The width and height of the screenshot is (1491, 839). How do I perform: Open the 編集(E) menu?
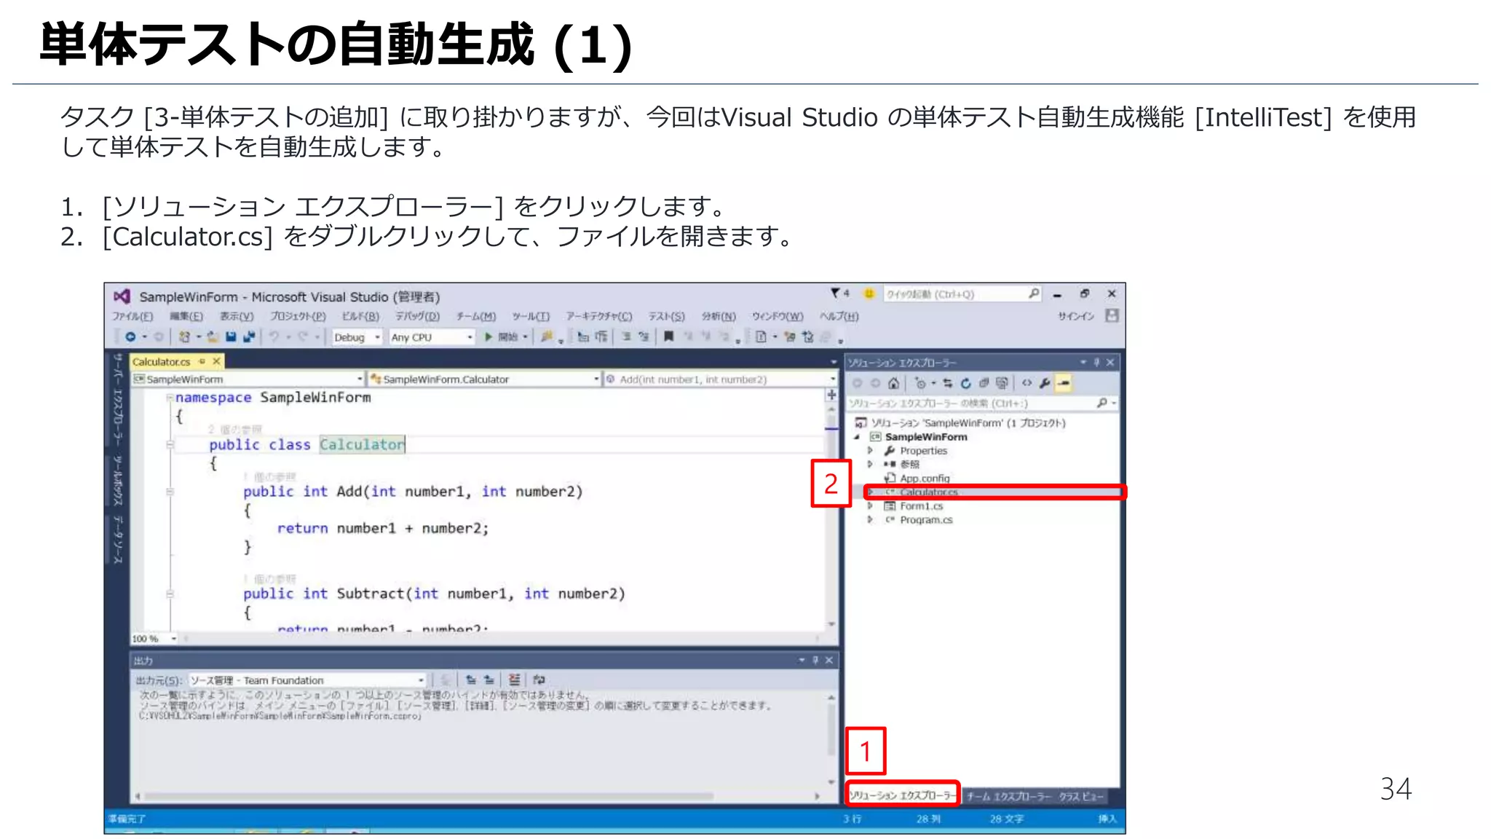click(x=186, y=316)
